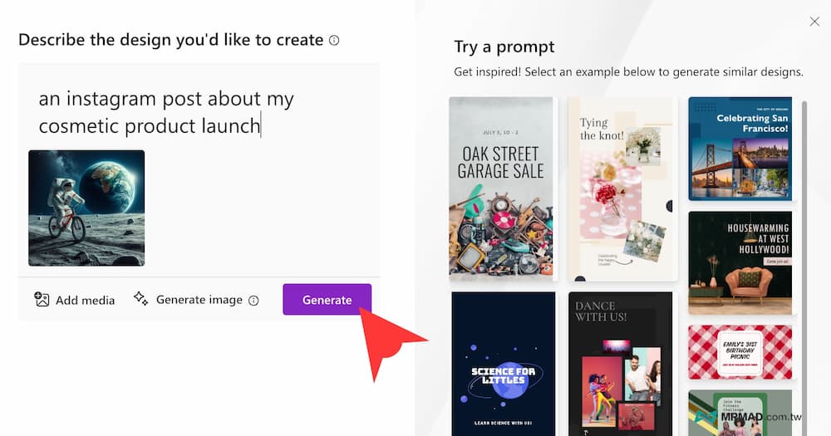This screenshot has width=831, height=436.
Task: Click the Add media image icon
Action: click(42, 300)
